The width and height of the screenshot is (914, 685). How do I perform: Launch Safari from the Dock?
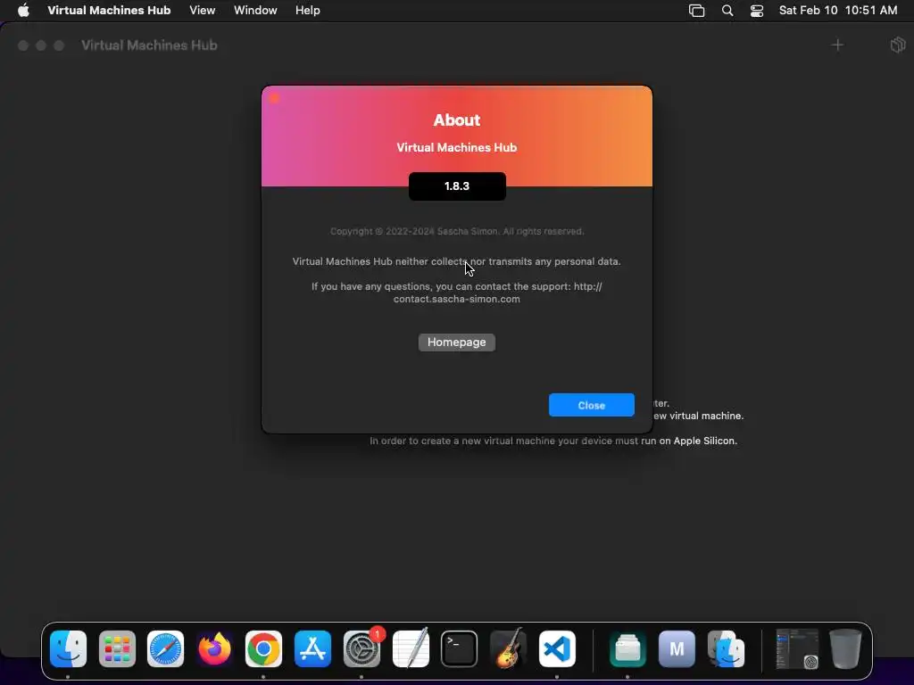(x=165, y=649)
